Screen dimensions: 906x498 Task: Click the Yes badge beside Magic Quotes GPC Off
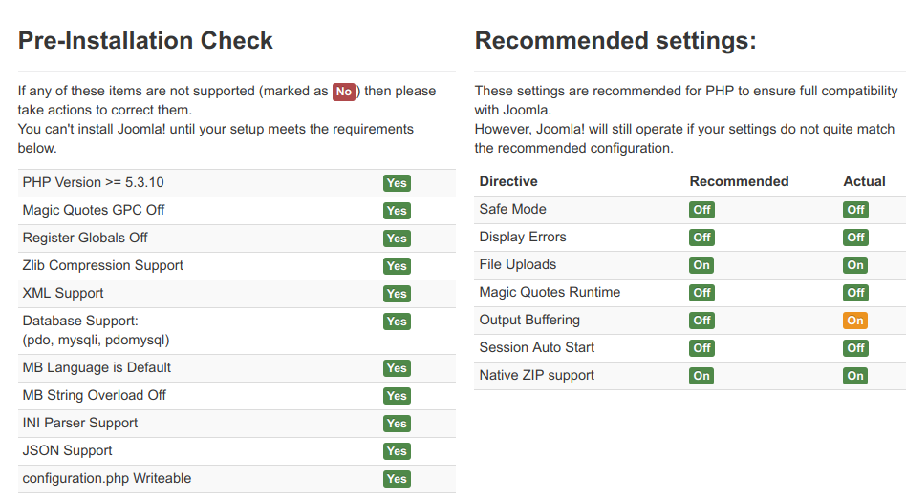397,211
